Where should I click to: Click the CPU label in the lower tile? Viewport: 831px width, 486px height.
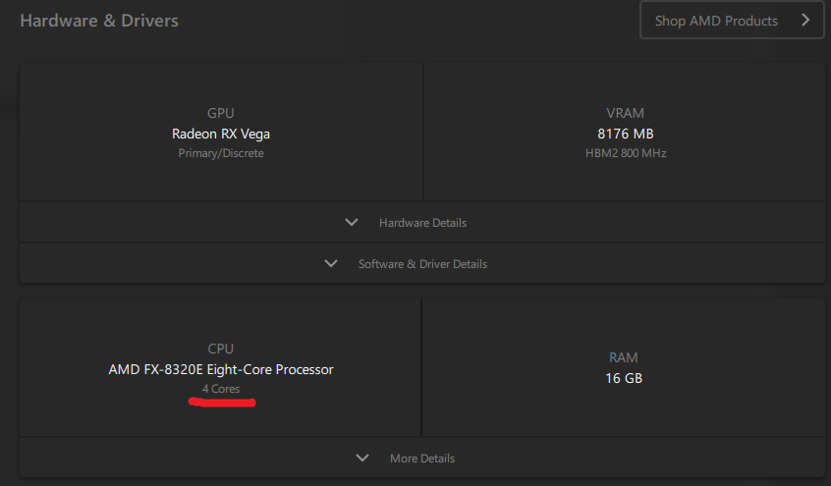[221, 350]
